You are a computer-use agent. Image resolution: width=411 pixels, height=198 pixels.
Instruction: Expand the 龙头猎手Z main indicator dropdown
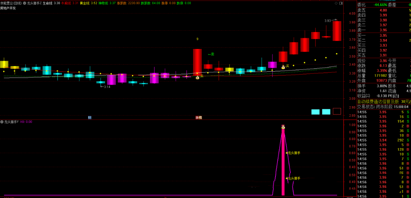pyautogui.click(x=25, y=3)
